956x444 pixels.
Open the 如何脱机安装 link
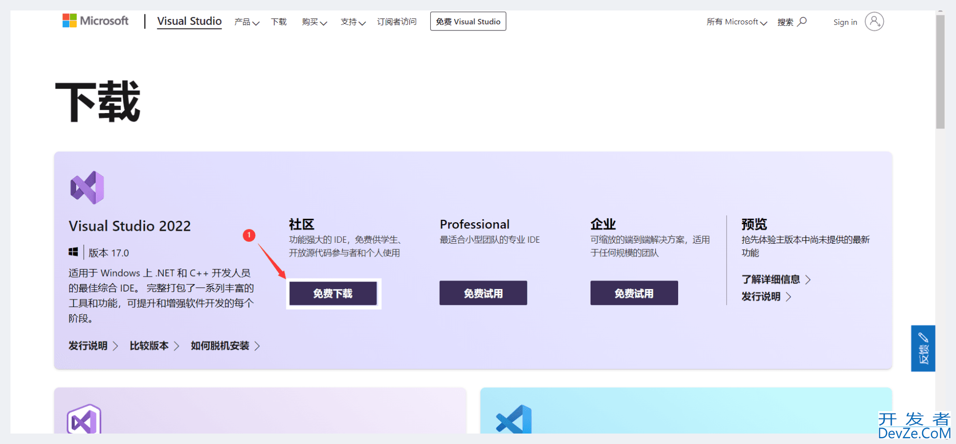226,346
